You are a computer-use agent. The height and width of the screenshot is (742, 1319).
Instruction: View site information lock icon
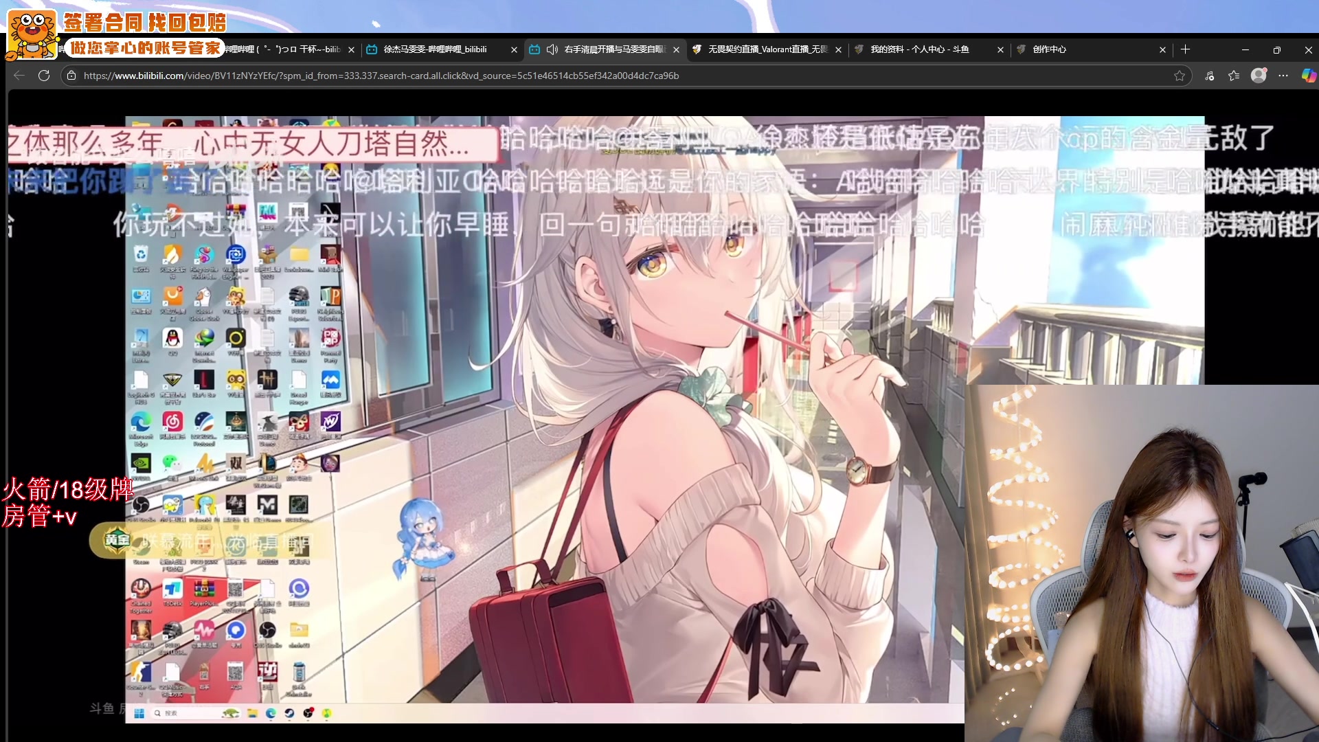click(71, 76)
